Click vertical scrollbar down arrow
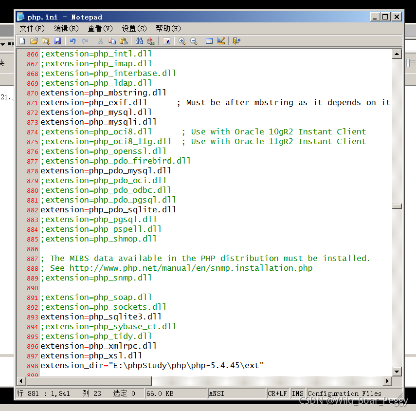Screen dimensions: 416x411 point(397,371)
